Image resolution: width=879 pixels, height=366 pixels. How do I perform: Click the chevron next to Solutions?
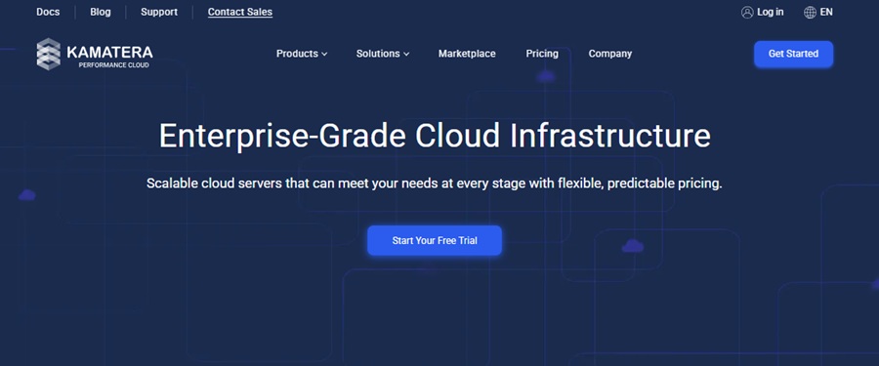(406, 55)
